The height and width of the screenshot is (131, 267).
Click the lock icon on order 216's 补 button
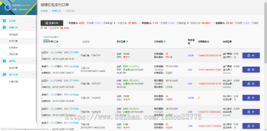pyautogui.click(x=248, y=56)
